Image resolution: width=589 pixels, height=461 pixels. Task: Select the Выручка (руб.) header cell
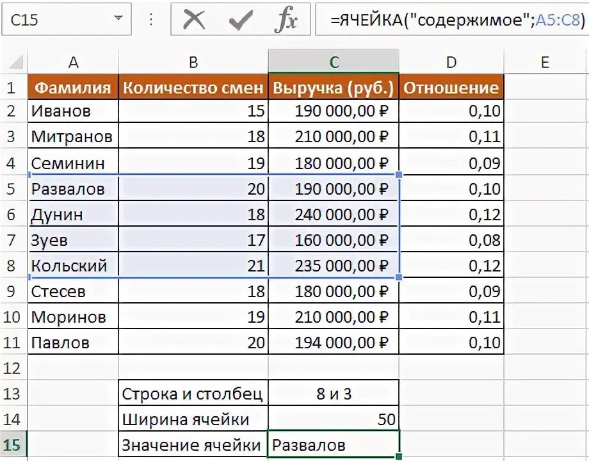(x=333, y=86)
